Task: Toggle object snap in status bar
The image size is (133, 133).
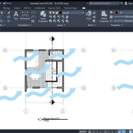Action: click(x=124, y=132)
